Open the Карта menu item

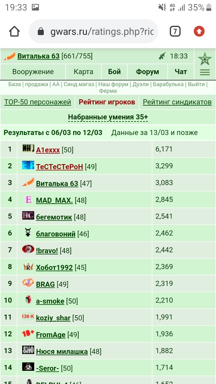tap(83, 72)
